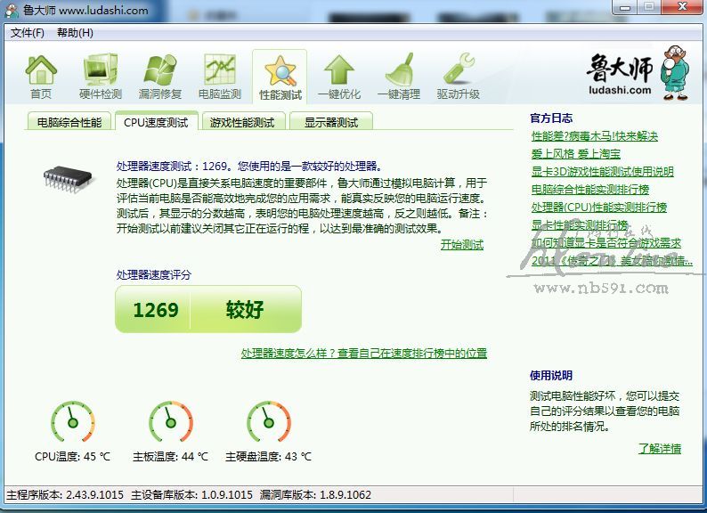Viewport: 707px width, 513px height.
Task: Switch to 显示器测试 tab
Action: (330, 122)
